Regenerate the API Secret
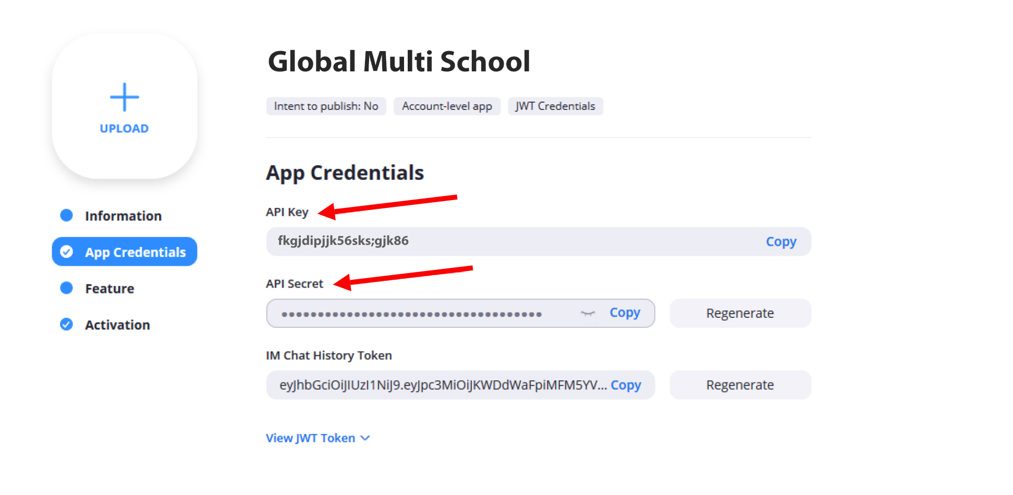 tap(740, 313)
